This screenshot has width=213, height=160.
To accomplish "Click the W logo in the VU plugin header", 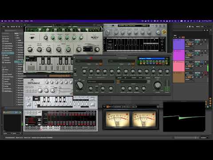I will pos(105,107).
